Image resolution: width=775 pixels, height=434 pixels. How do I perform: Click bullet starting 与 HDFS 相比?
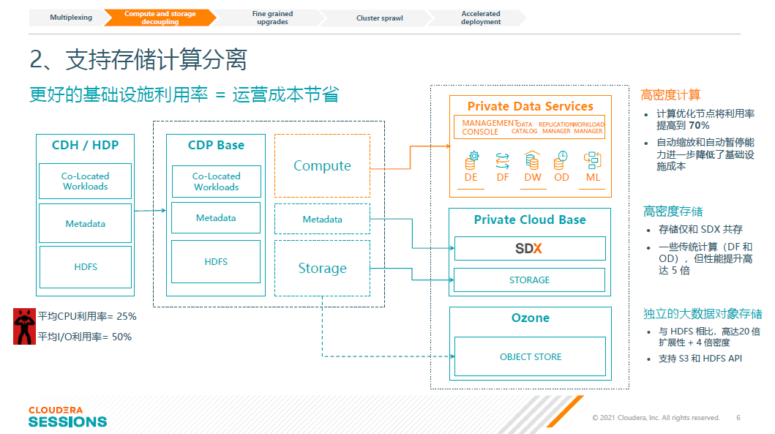[x=709, y=337]
